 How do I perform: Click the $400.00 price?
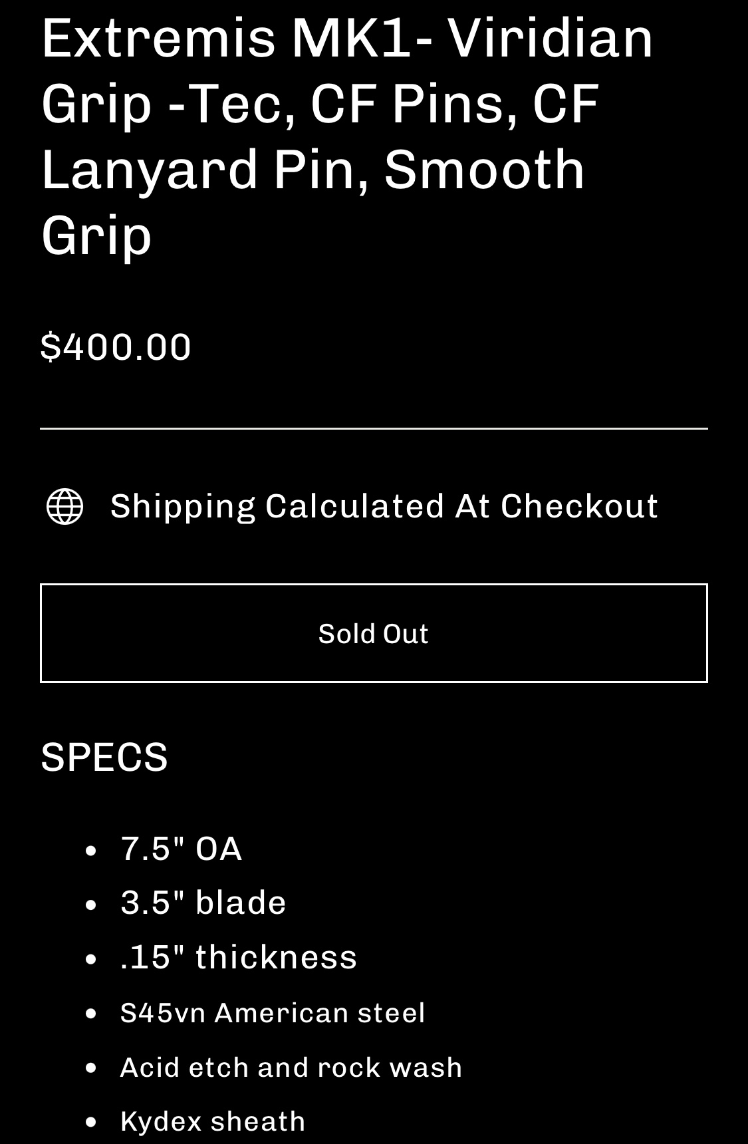tap(116, 347)
